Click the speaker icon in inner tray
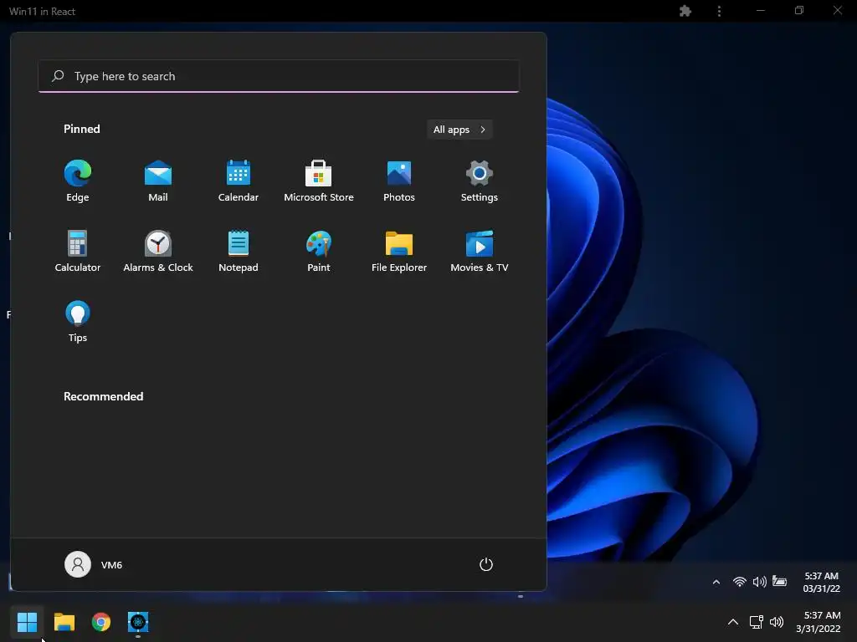This screenshot has width=857, height=642. pyautogui.click(x=759, y=582)
